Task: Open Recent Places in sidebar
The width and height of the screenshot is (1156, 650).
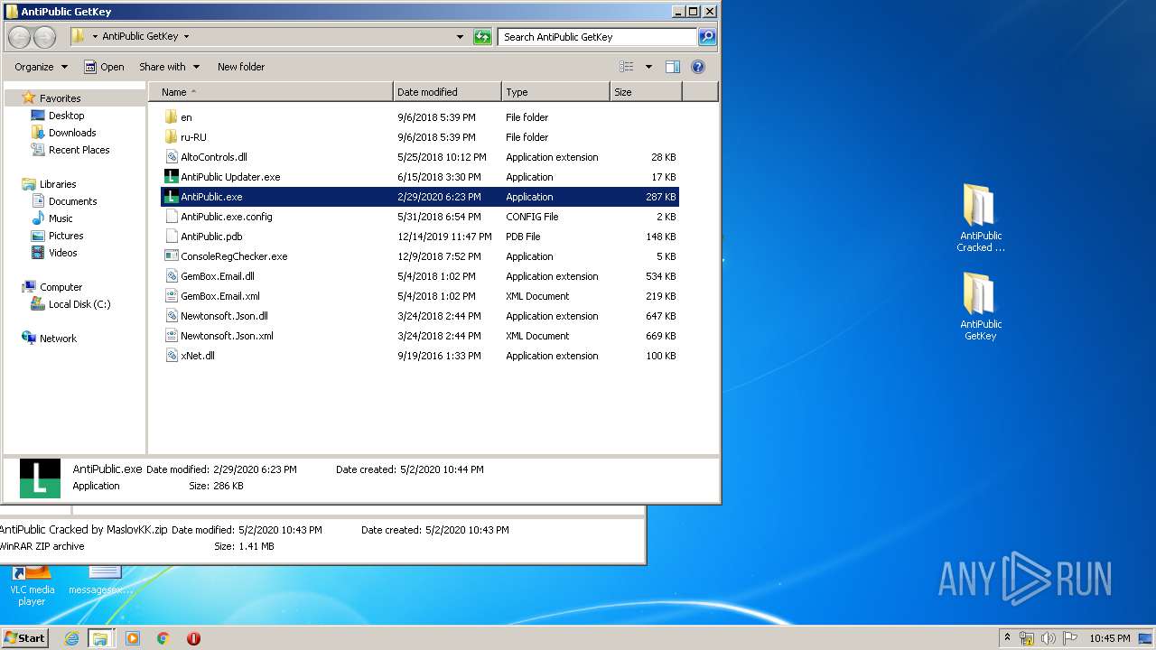Action: click(x=70, y=150)
